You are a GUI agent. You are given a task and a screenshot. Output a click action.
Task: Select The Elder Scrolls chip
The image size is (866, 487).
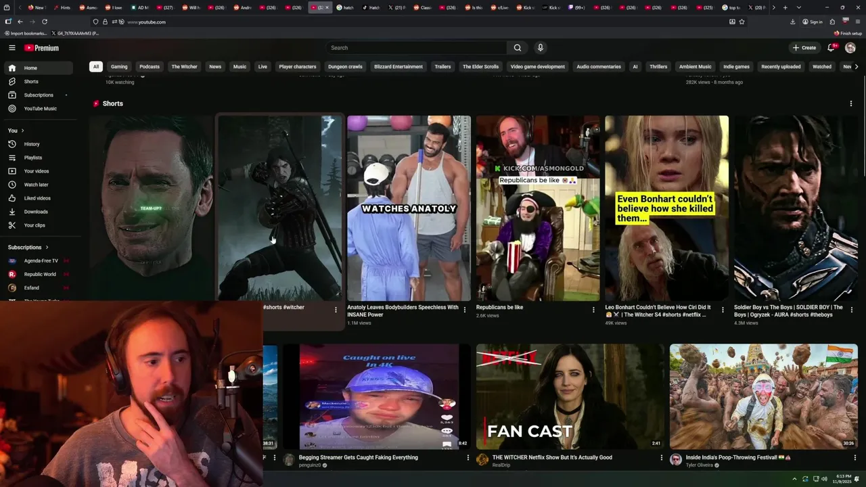[480, 66]
